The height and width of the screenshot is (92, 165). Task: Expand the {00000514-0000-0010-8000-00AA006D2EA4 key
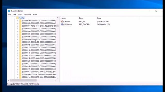coord(17,77)
